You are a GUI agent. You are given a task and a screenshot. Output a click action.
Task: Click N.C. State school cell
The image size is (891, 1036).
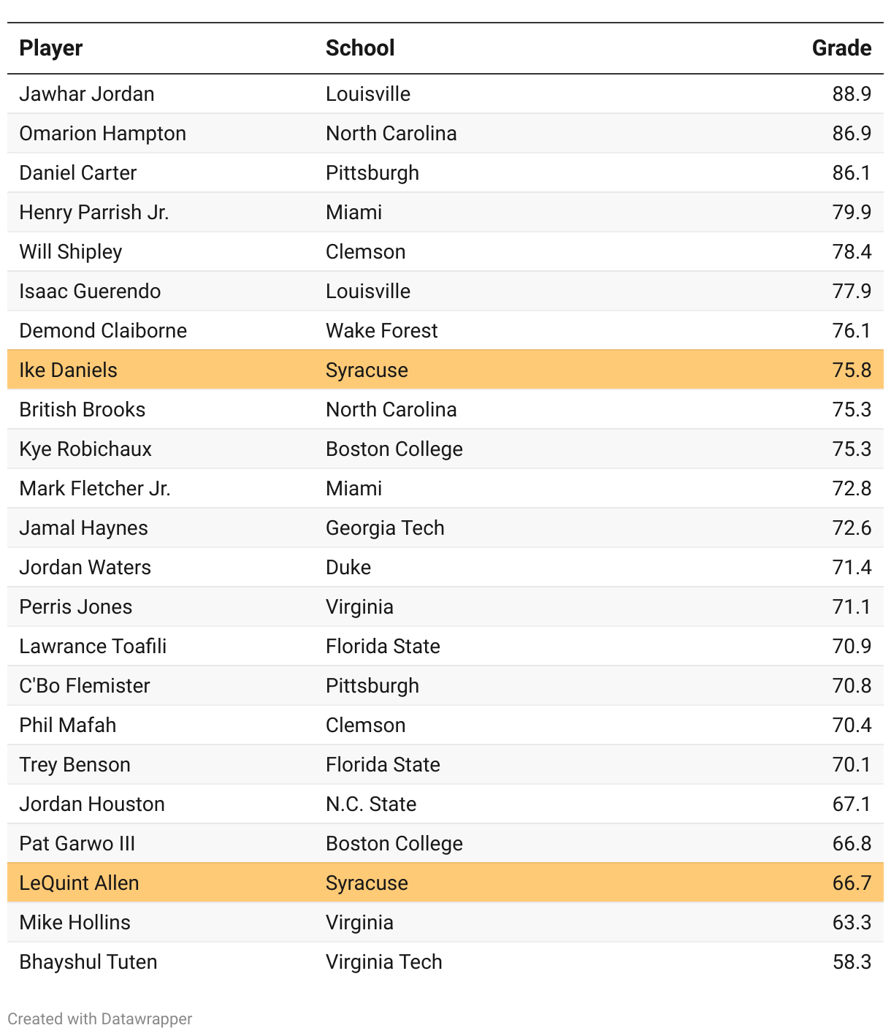(371, 804)
